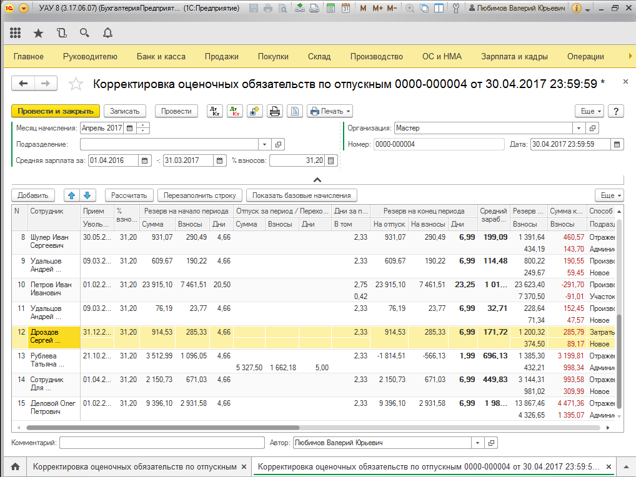Viewport: 636px width, 477px height.
Task: Click Записать button
Action: tap(124, 111)
